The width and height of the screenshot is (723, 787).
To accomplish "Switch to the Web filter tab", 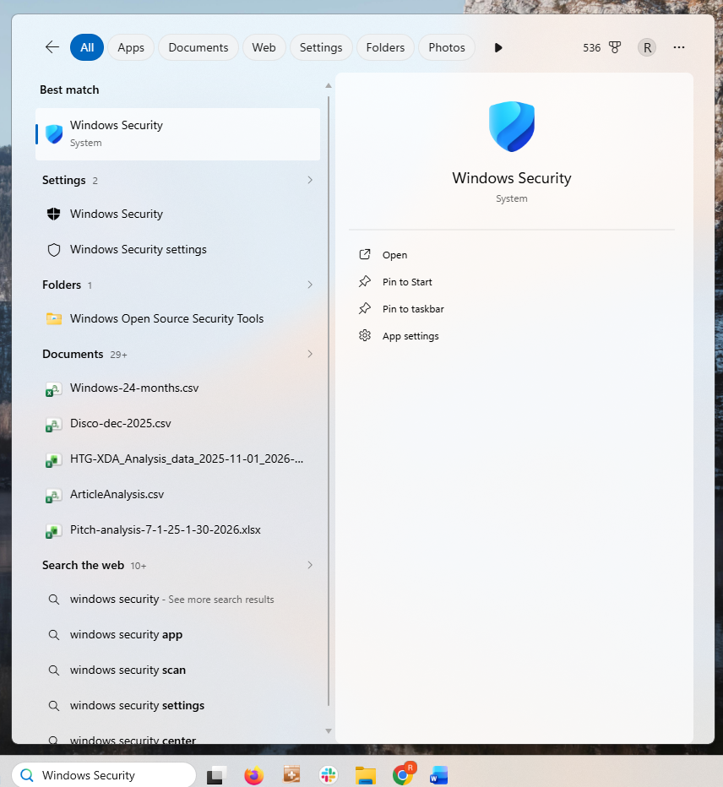I will point(264,47).
